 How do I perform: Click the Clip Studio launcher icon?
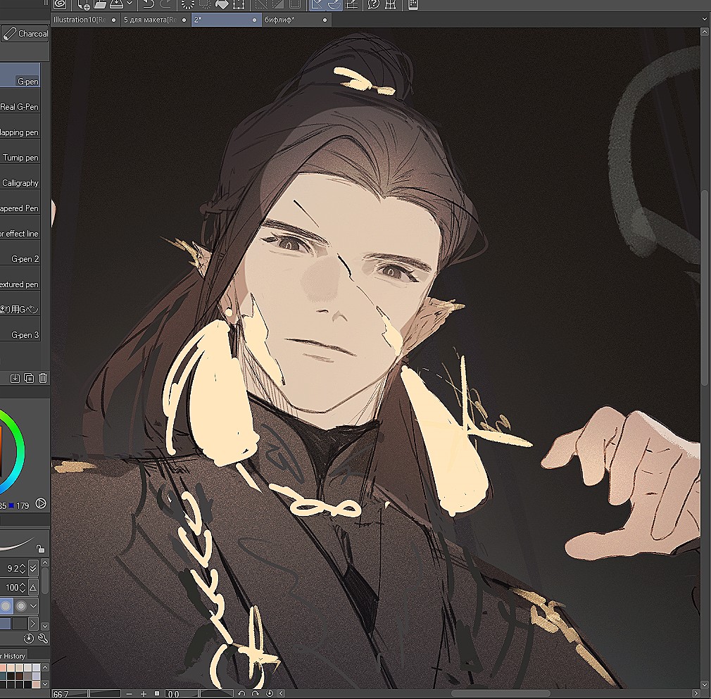[x=60, y=4]
